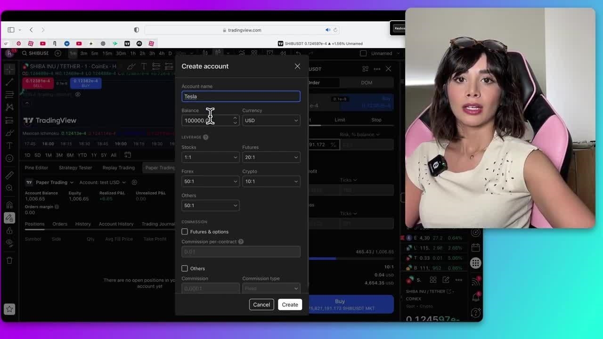Switch to the Pine Editor tab
This screenshot has height=339, width=603.
(36, 168)
